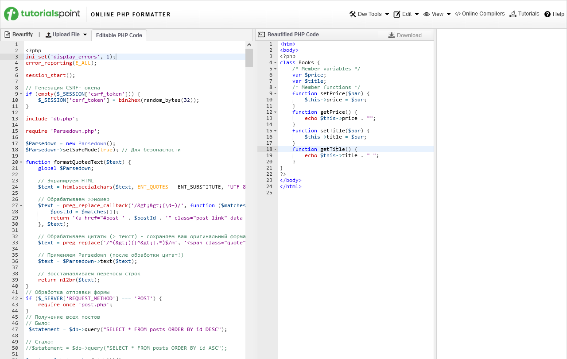Click the Dev Tools wrench icon
The height and width of the screenshot is (359, 567).
353,14
